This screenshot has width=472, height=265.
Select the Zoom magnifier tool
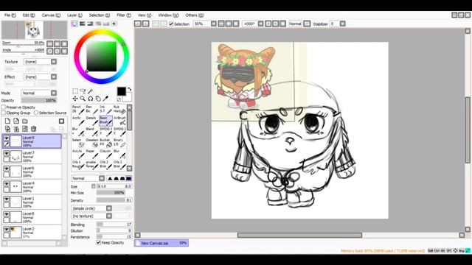(83, 99)
